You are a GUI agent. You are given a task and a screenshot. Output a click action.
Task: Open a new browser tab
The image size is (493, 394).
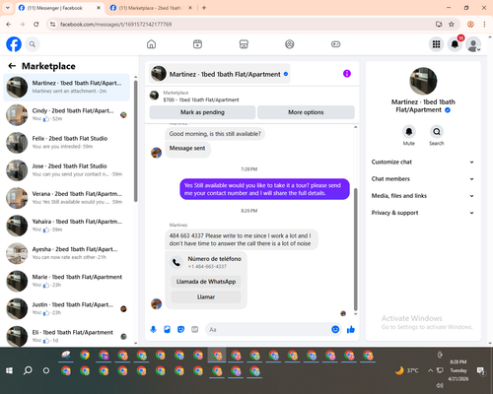tap(204, 8)
